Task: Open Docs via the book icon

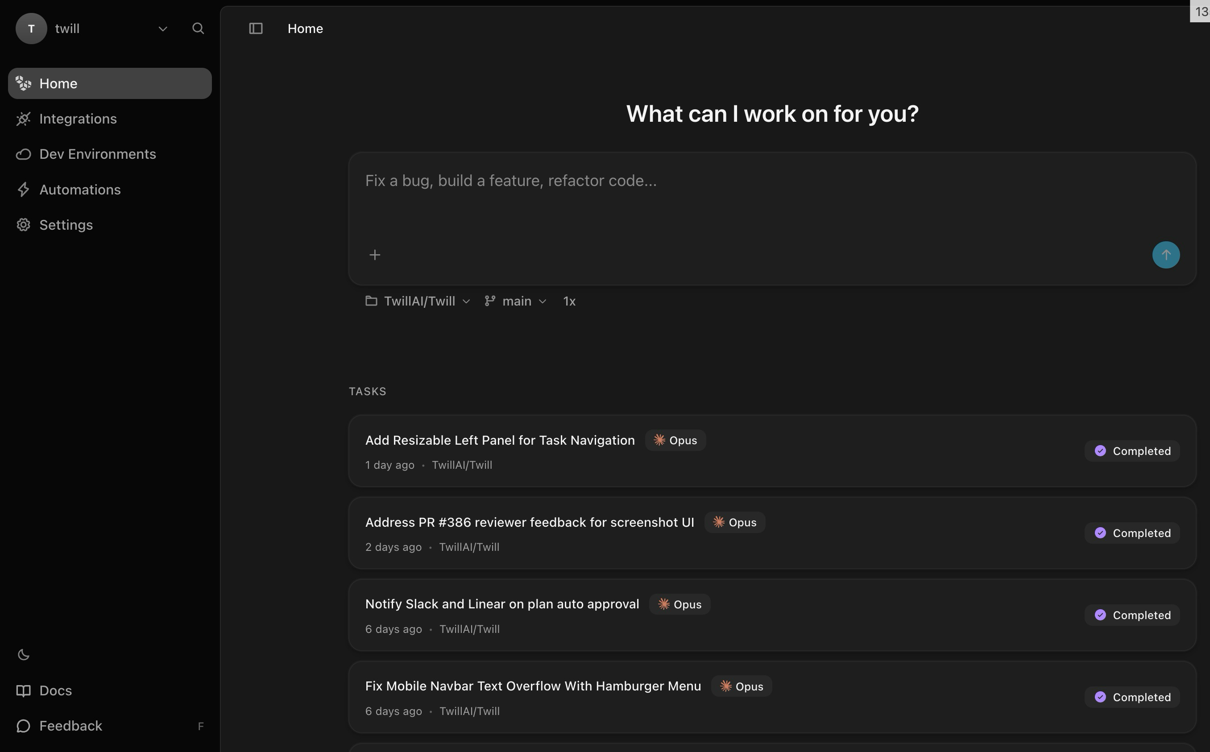Action: [23, 690]
